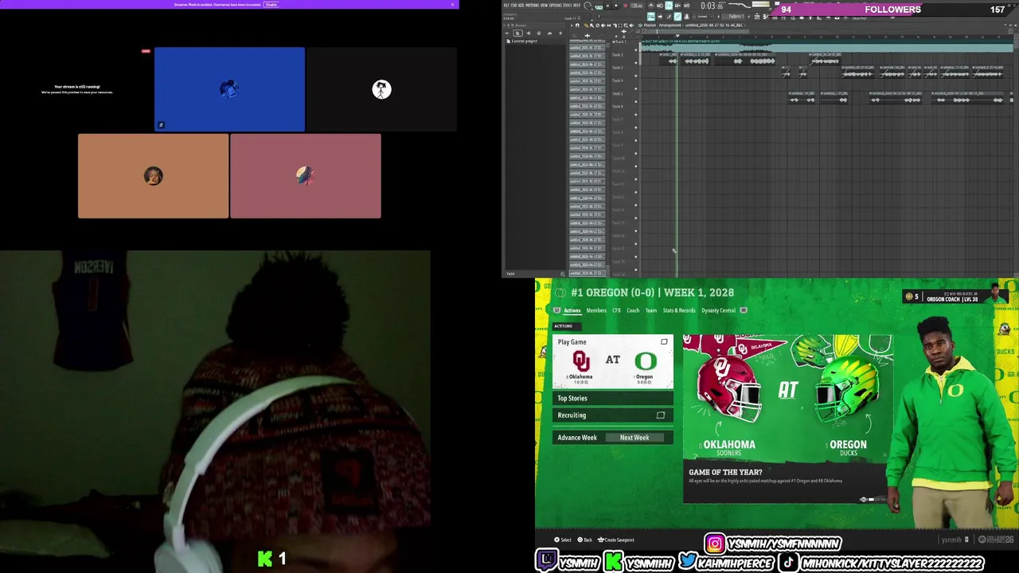Click the Instagram logo in overlay
This screenshot has height=573, width=1019.
coord(715,544)
